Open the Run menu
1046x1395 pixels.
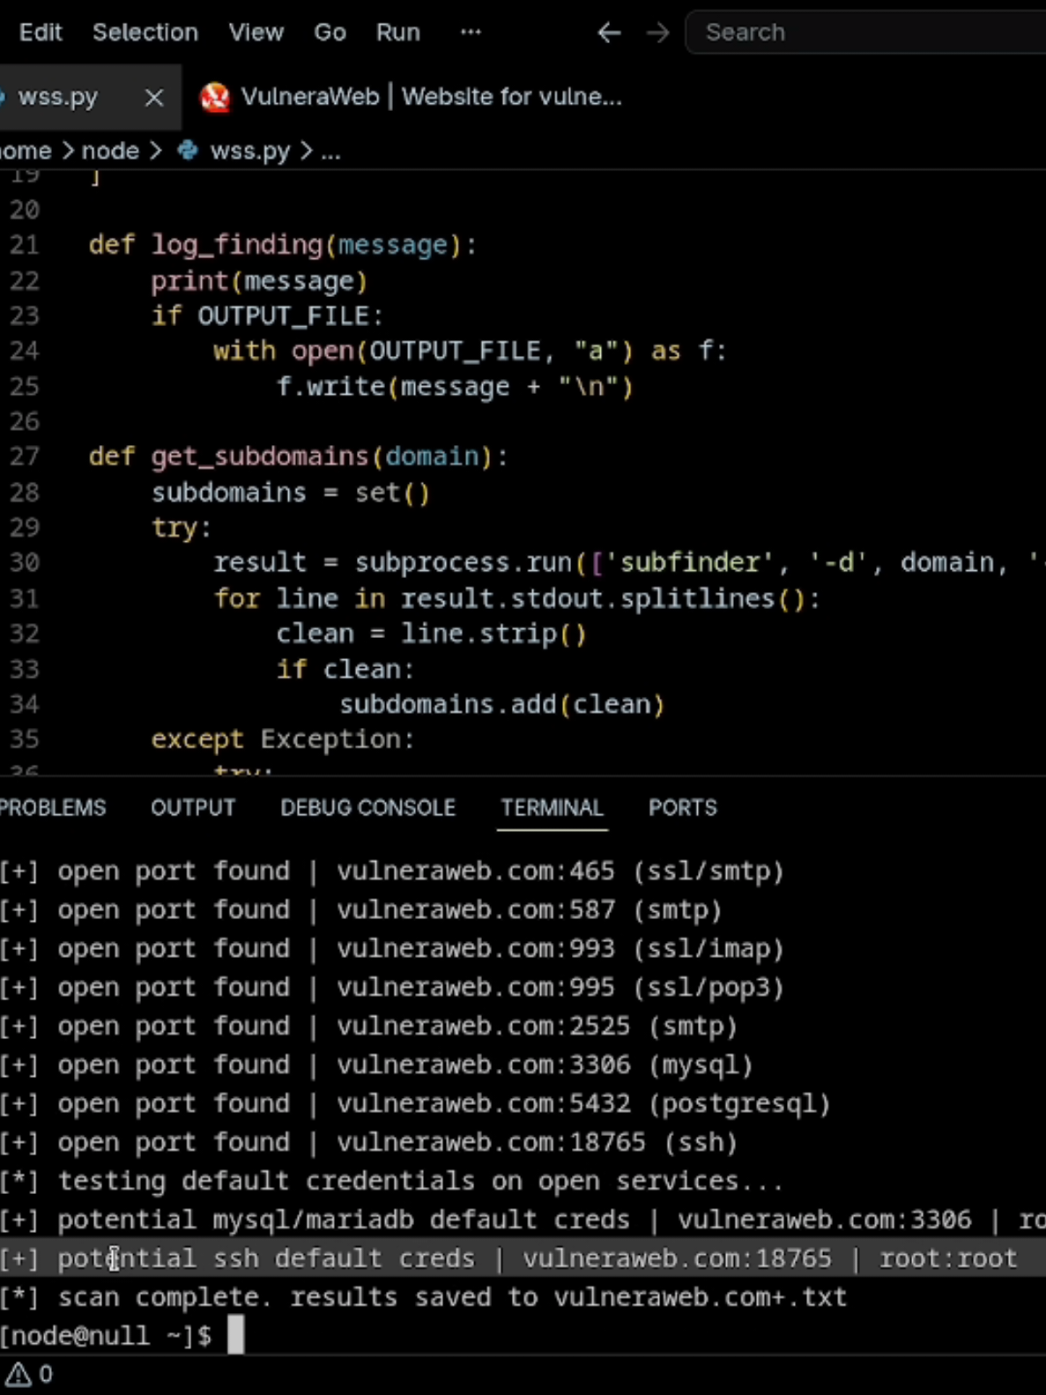(x=398, y=33)
